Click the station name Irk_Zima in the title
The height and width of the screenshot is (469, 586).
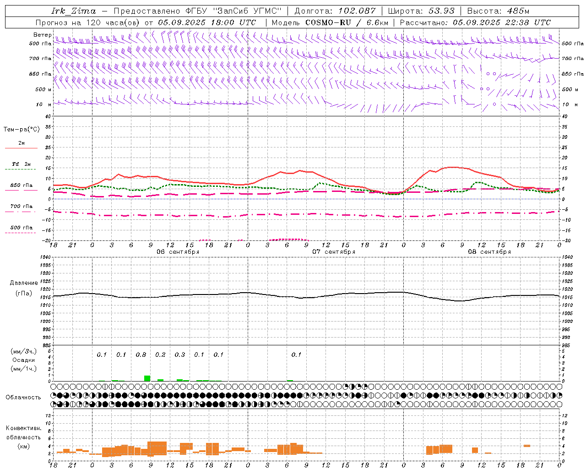click(x=74, y=11)
